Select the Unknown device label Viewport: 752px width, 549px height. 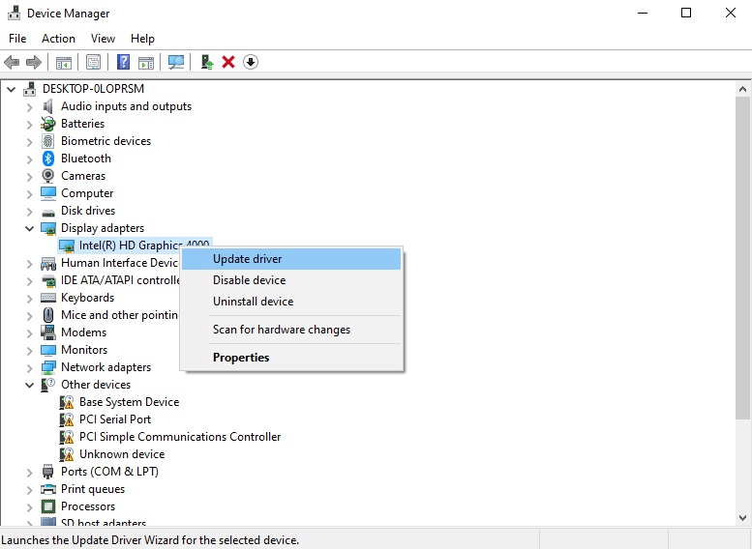[122, 454]
